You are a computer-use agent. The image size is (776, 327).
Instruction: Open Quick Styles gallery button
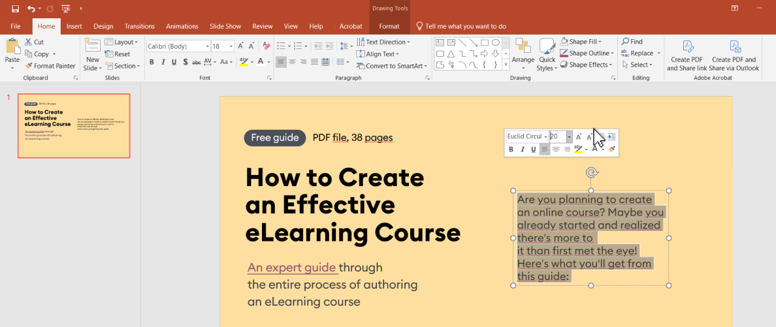[x=547, y=54]
